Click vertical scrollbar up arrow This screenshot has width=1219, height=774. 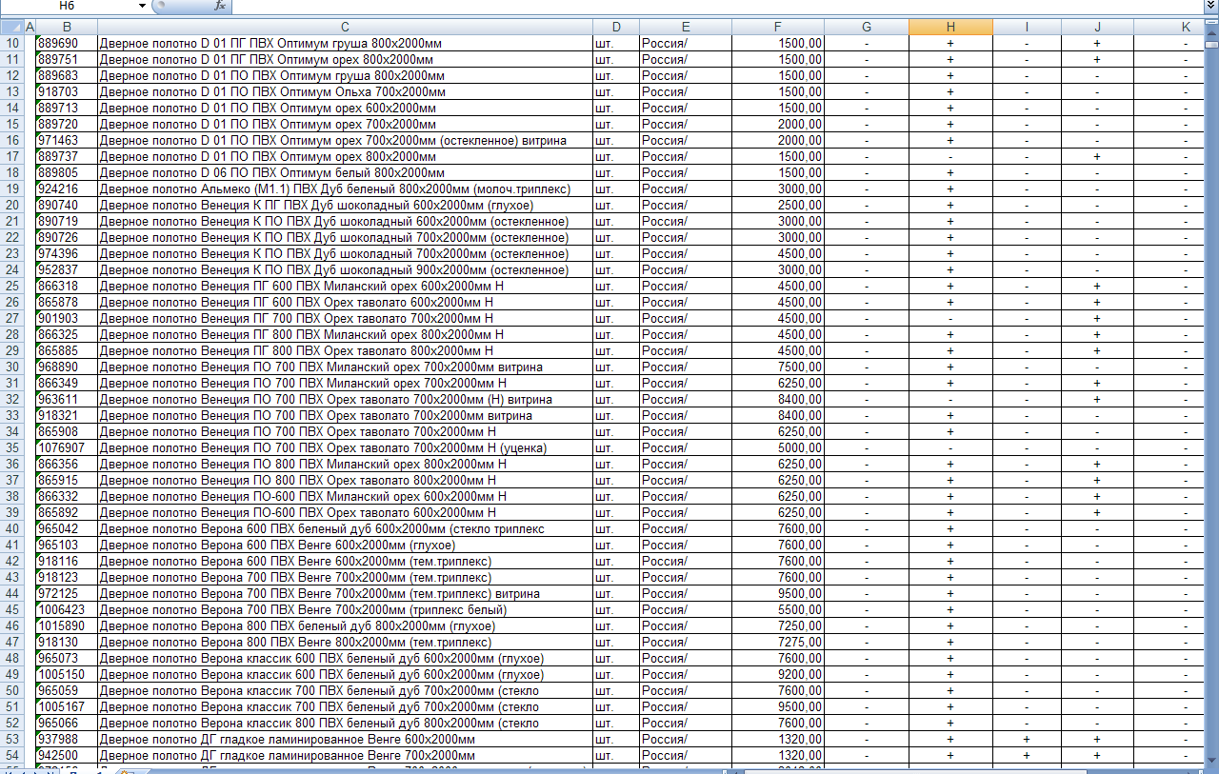click(1211, 32)
